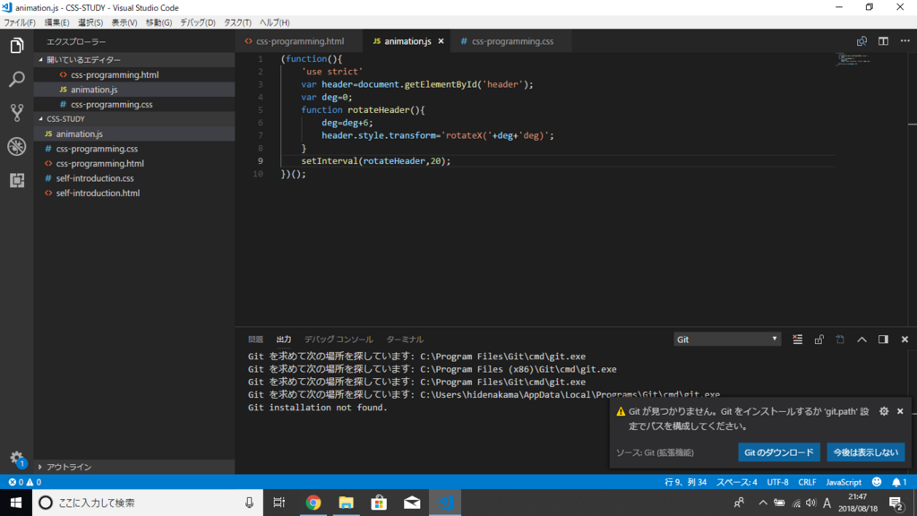Open the Explorer view in activity bar
The width and height of the screenshot is (917, 516).
(x=17, y=46)
